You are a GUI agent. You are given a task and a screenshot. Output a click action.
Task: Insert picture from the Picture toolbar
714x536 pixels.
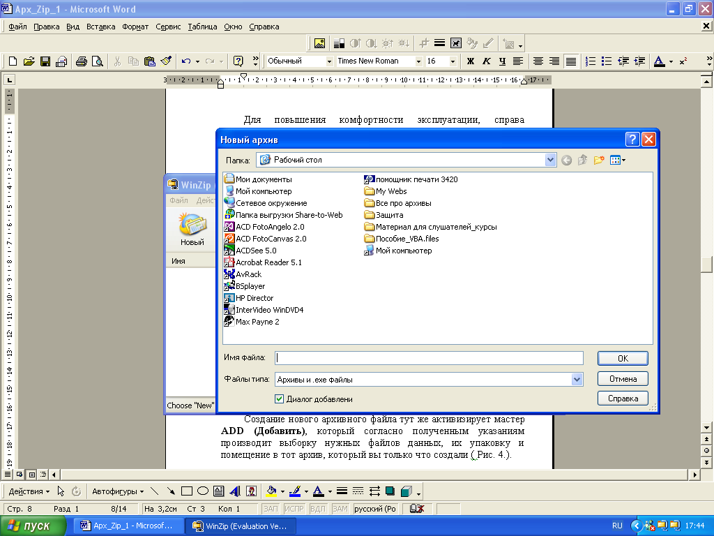[319, 43]
